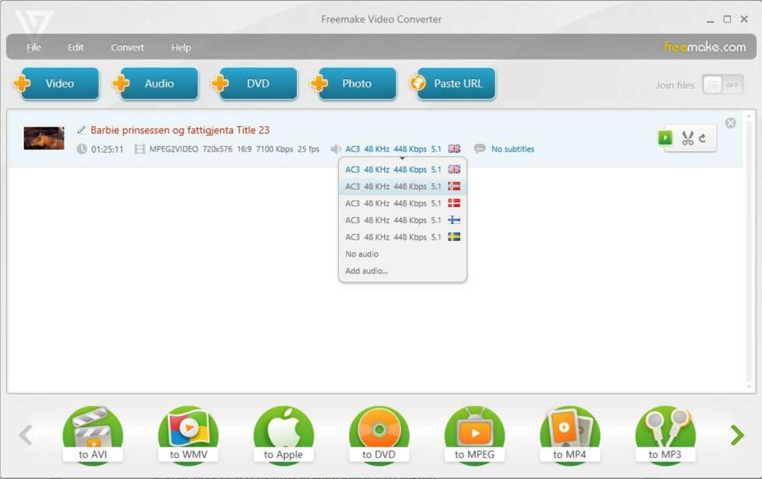Select the Danish flag audio track
Image resolution: width=762 pixels, height=479 pixels.
pos(403,203)
